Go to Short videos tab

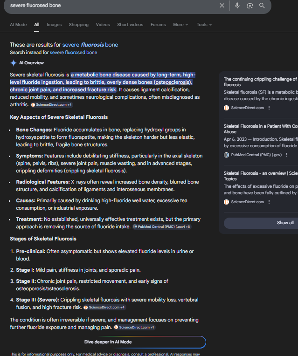click(130, 25)
